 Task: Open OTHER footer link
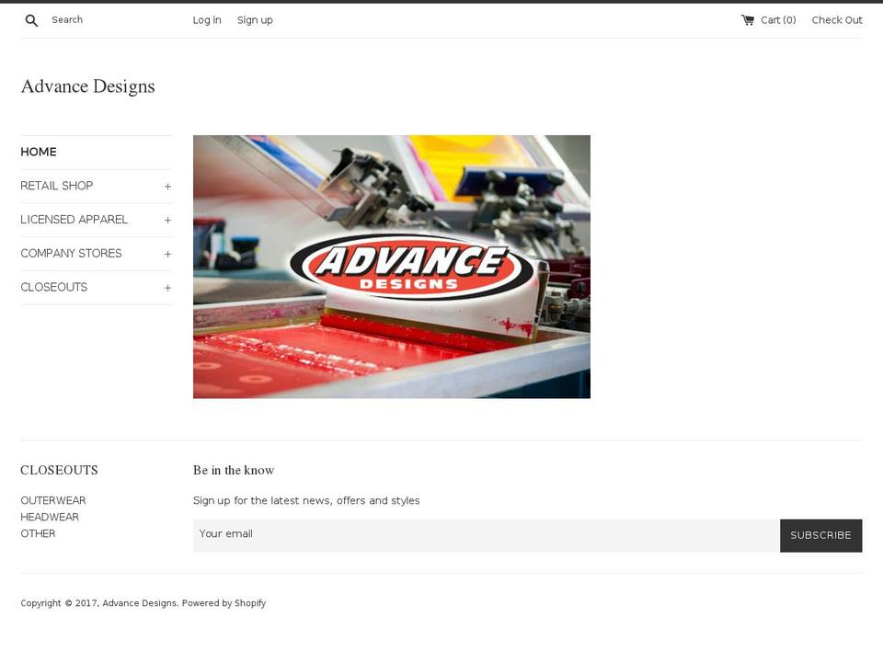38,533
